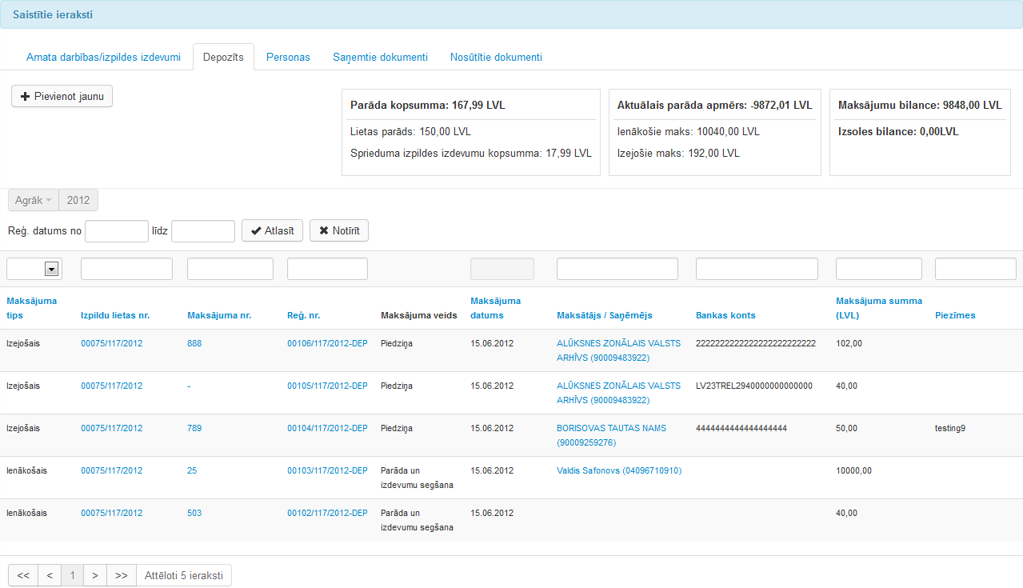
Task: Switch to the Personas tab
Action: click(288, 58)
